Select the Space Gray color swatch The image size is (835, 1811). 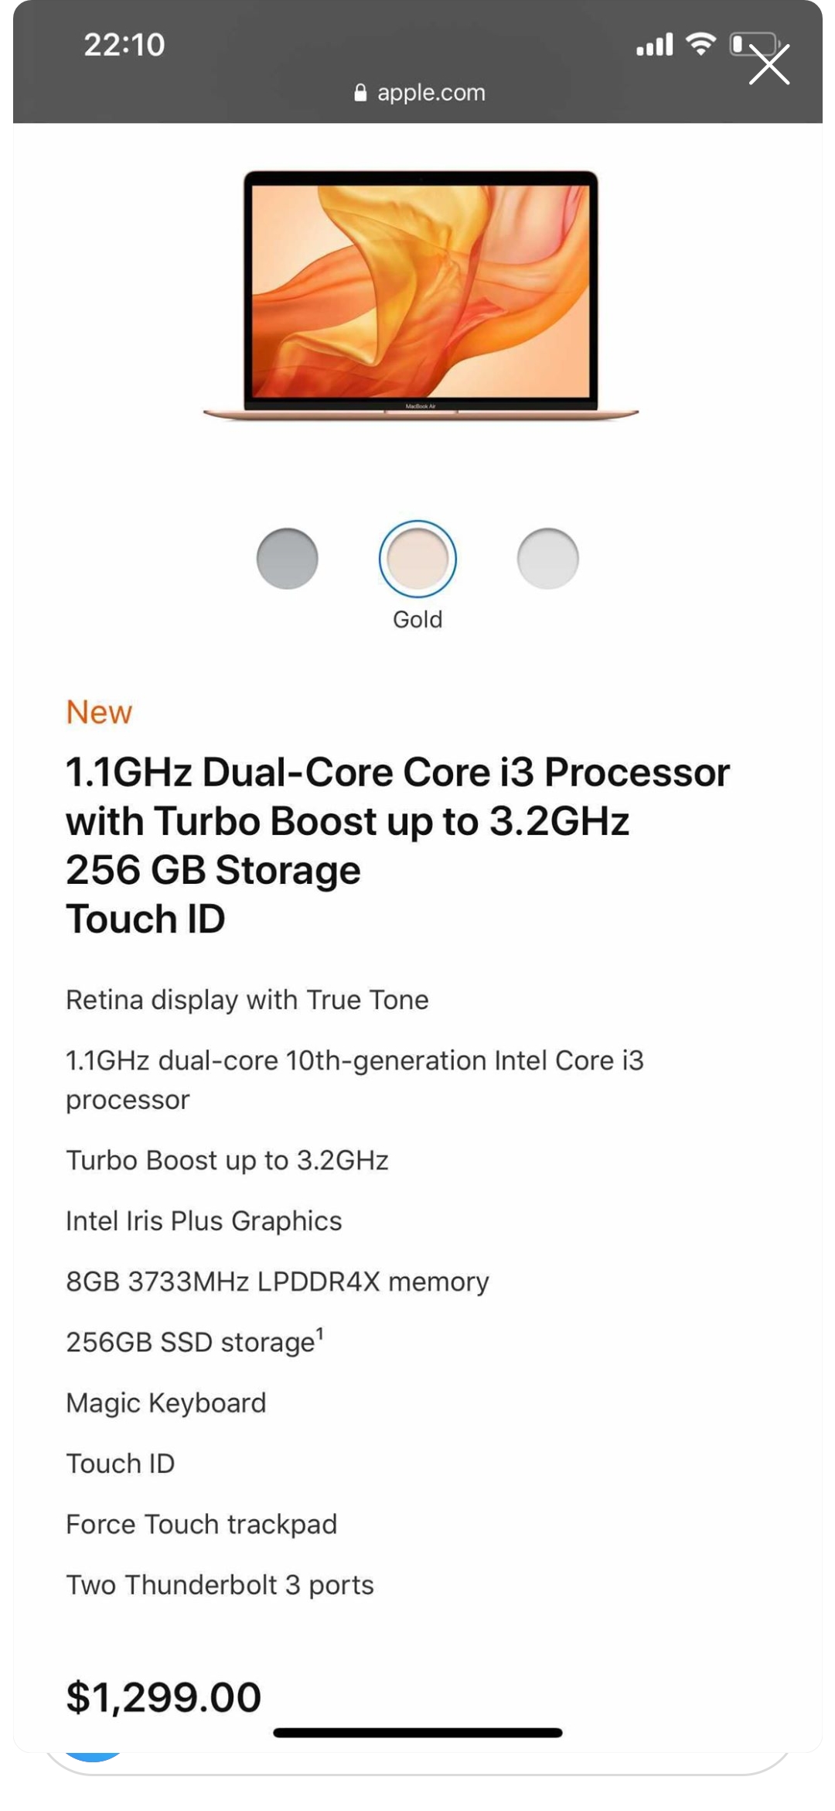288,559
